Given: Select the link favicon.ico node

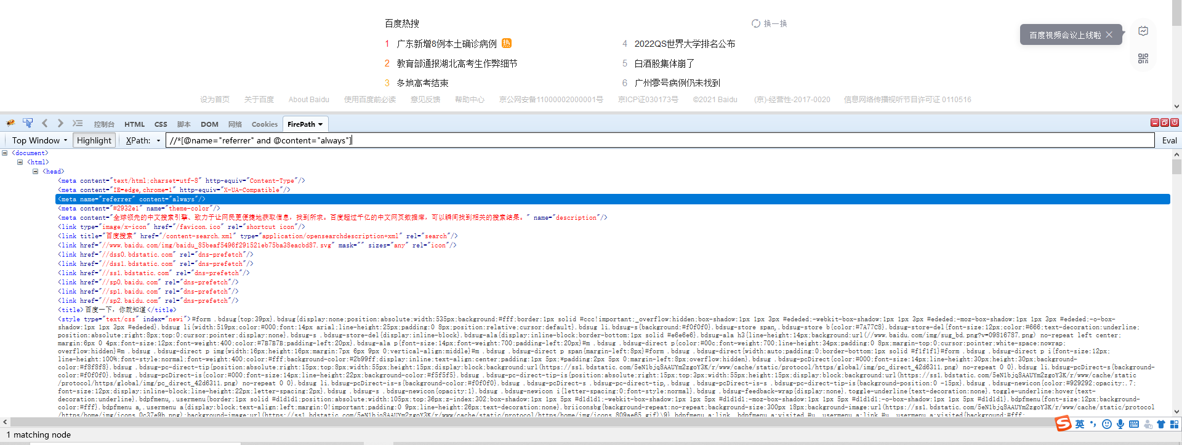Looking at the screenshot, I should [182, 227].
